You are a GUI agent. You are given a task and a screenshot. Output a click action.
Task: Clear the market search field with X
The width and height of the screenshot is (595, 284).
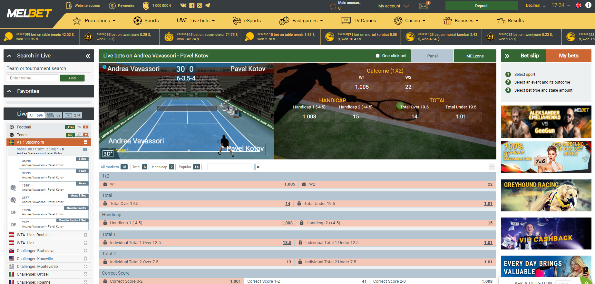coord(258,167)
